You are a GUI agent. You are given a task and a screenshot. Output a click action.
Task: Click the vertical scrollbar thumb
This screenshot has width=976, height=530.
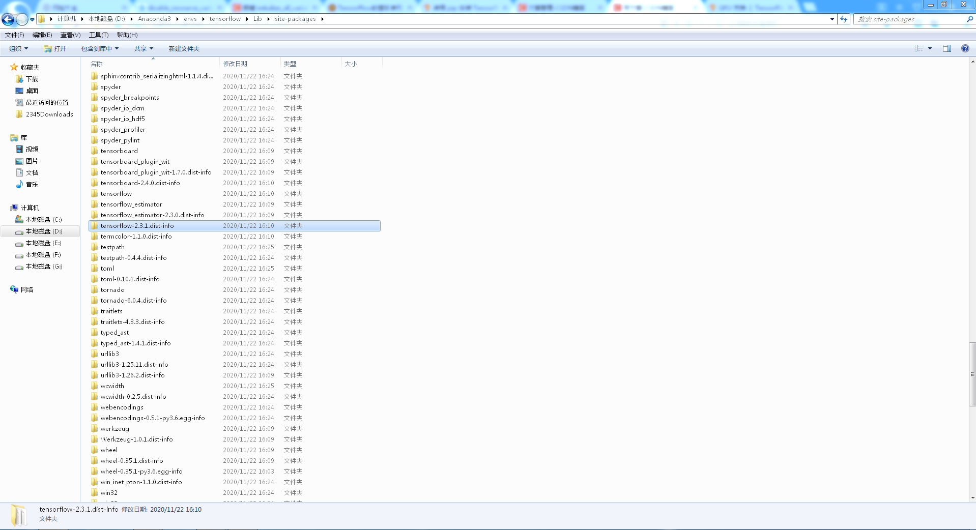[x=972, y=374]
